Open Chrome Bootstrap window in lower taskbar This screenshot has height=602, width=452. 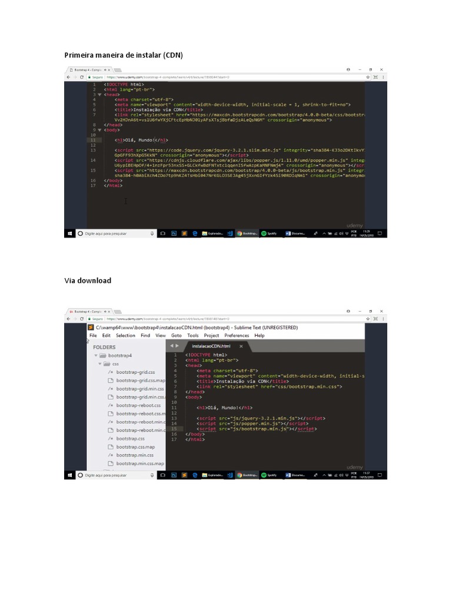[247, 475]
